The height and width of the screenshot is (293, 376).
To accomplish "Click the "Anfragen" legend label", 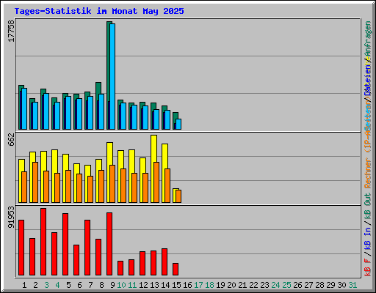I will (x=368, y=39).
